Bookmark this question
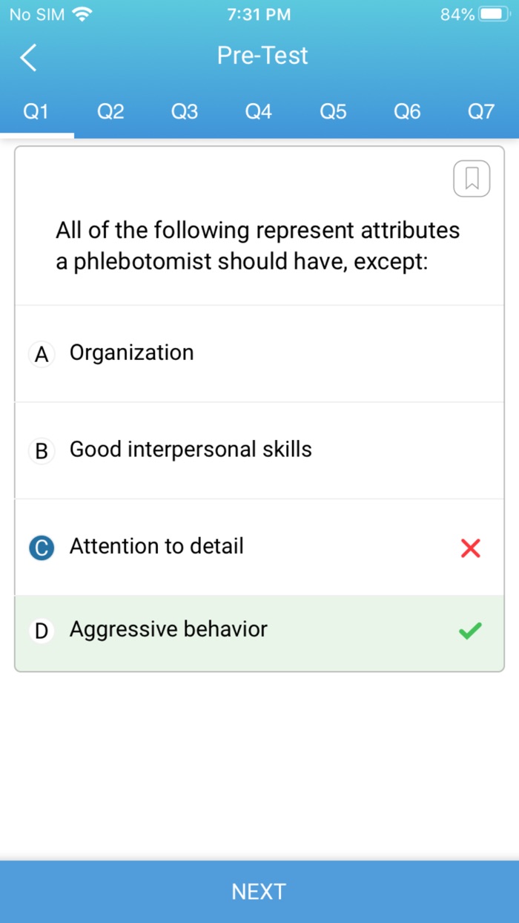 tap(472, 178)
